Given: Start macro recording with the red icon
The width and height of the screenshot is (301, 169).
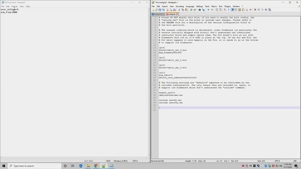Looking at the screenshot, I should [x=255, y=9].
